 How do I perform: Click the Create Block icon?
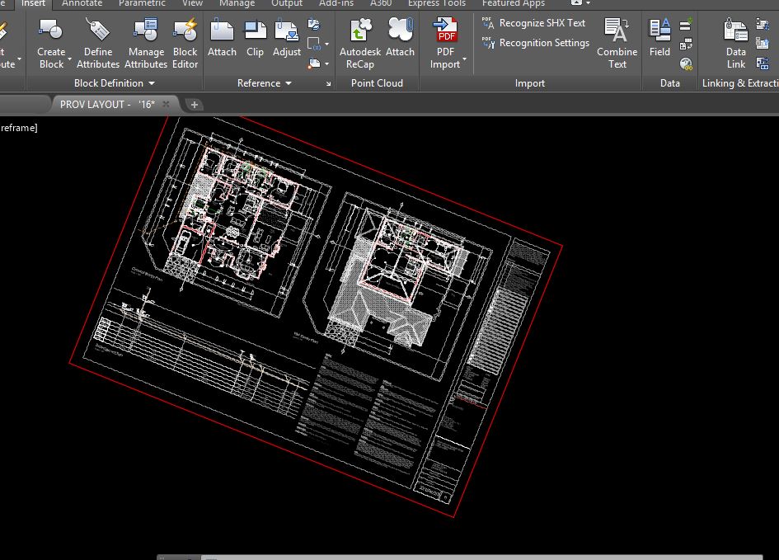click(51, 31)
